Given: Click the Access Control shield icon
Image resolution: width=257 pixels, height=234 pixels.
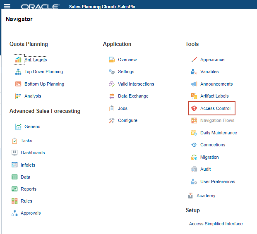Looking at the screenshot, I should 194,108.
